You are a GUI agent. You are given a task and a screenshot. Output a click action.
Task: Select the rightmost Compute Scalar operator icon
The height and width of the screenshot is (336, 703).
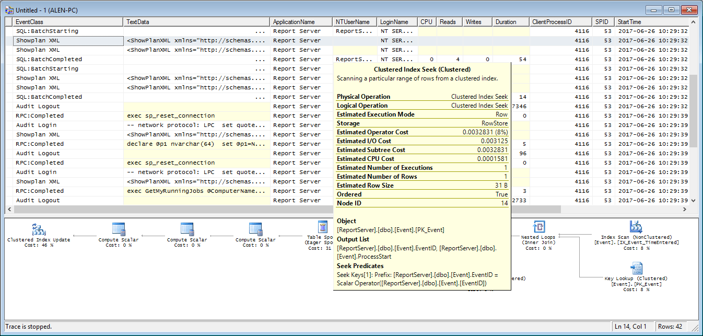(255, 229)
